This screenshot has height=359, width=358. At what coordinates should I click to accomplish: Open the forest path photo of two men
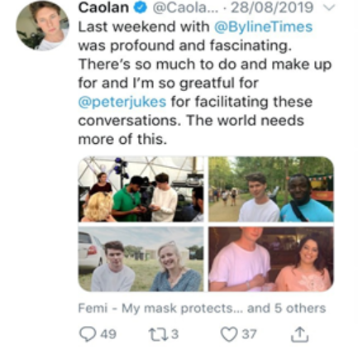pos(271,189)
